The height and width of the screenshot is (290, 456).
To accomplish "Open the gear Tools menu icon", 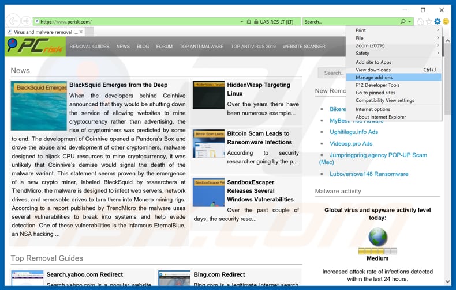I will coord(438,21).
